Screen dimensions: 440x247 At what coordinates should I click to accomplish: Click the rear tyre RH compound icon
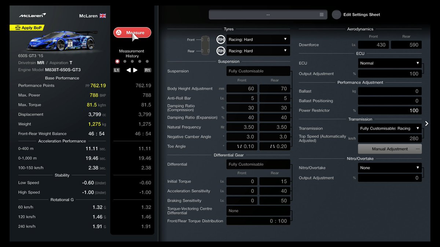tap(220, 51)
